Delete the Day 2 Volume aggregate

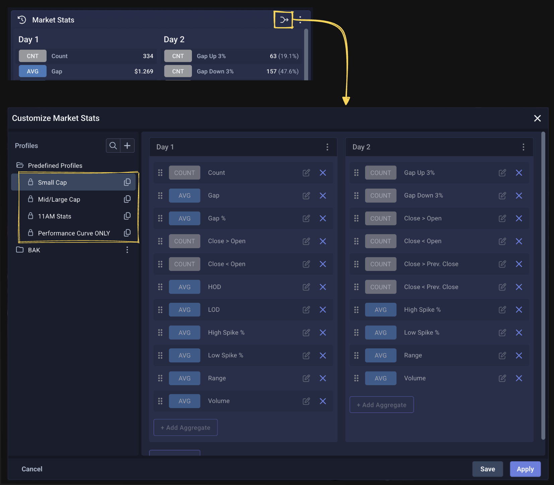519,378
